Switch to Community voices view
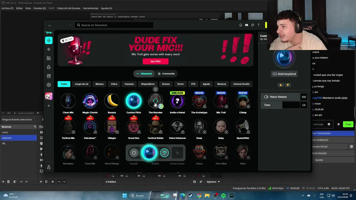The height and width of the screenshot is (200, 356). (x=166, y=74)
